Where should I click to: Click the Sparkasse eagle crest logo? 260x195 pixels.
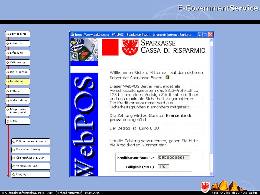click(130, 47)
